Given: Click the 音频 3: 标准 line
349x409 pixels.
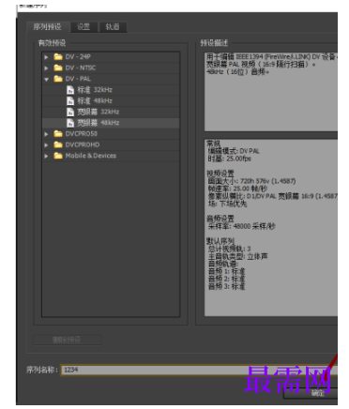Looking at the screenshot, I should 226,286.
